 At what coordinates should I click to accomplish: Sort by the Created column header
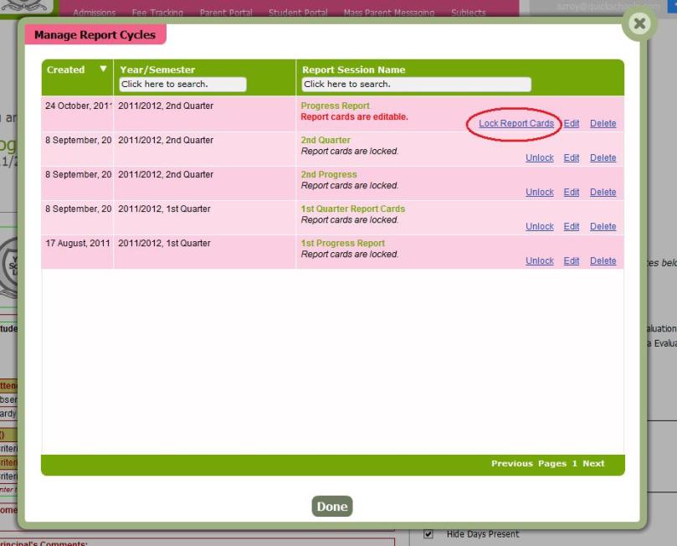(65, 70)
